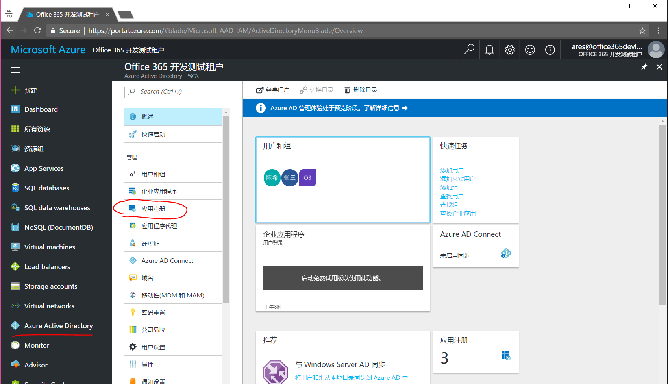
Task: Select the 用户设置 menu item
Action: pyautogui.click(x=173, y=347)
